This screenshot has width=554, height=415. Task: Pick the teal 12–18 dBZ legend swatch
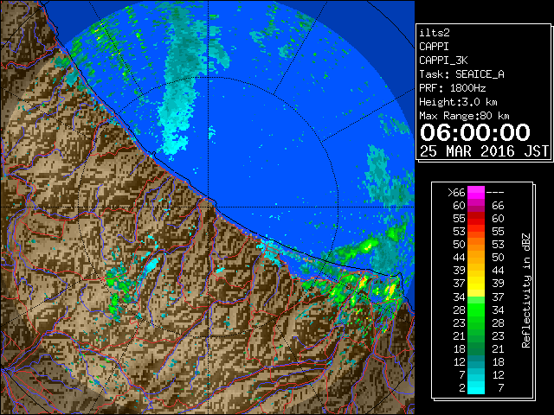[476, 361]
